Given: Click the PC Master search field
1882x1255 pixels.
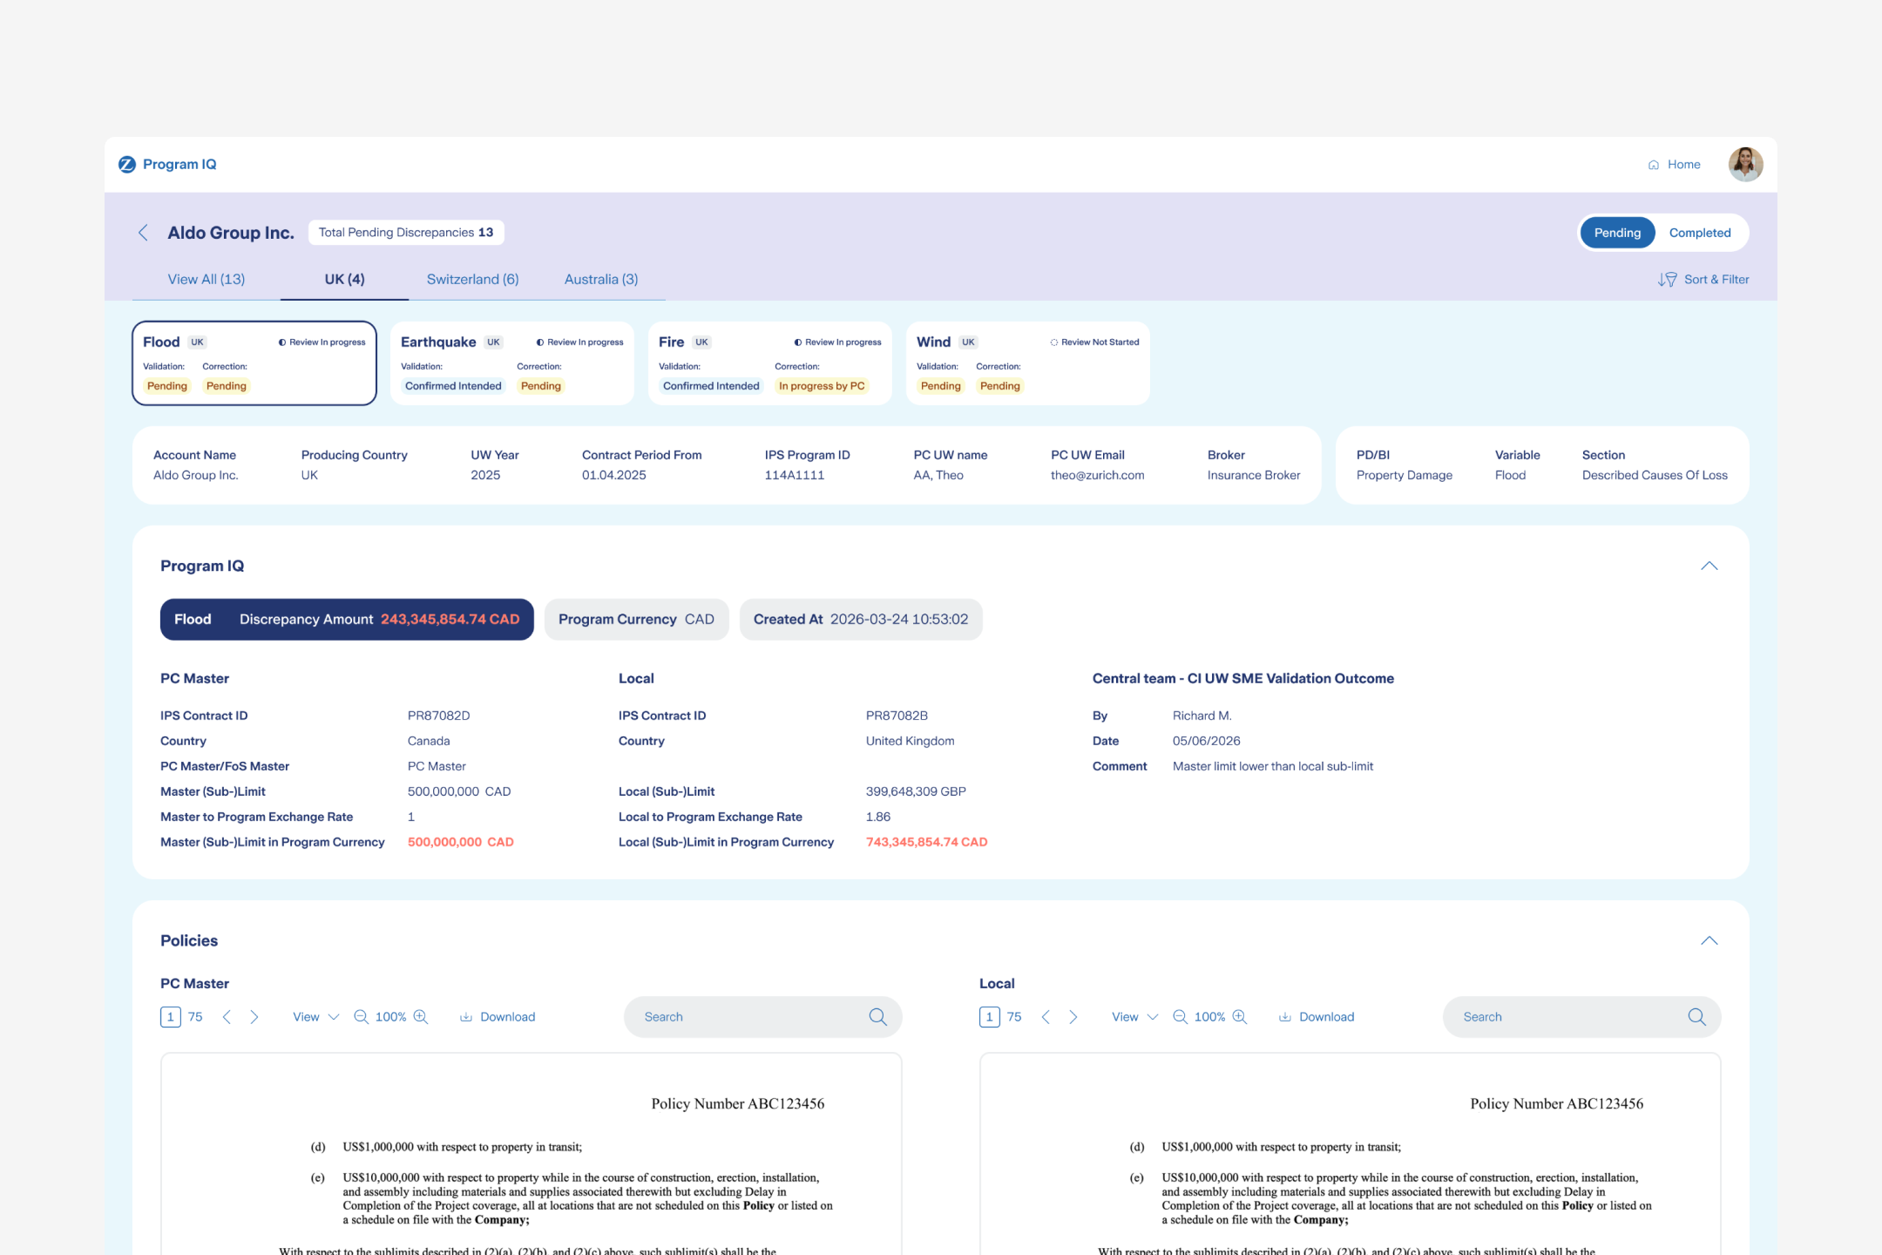Looking at the screenshot, I should [763, 1017].
